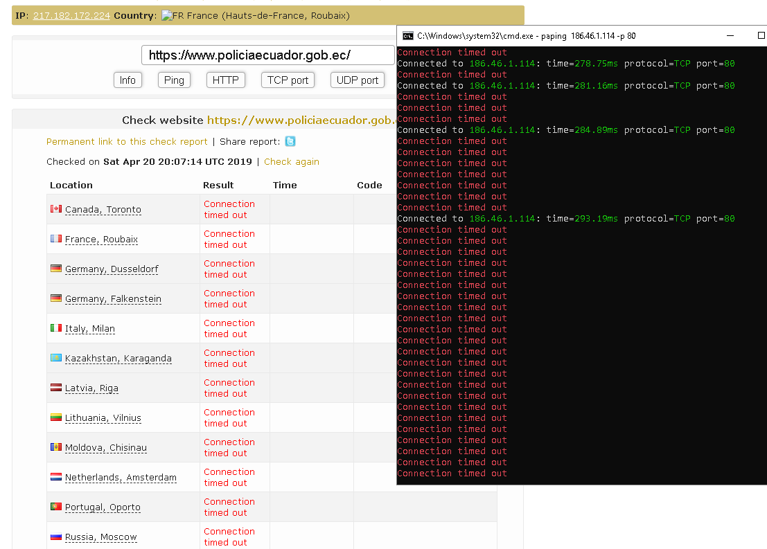Select the Netherlands, Amsterdam location
The width and height of the screenshot is (767, 549).
click(x=121, y=478)
